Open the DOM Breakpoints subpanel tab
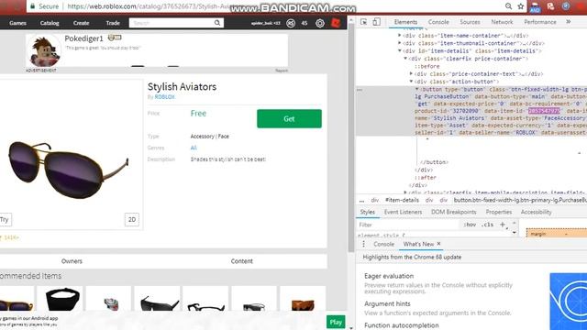Image resolution: width=587 pixels, height=330 pixels. click(453, 212)
